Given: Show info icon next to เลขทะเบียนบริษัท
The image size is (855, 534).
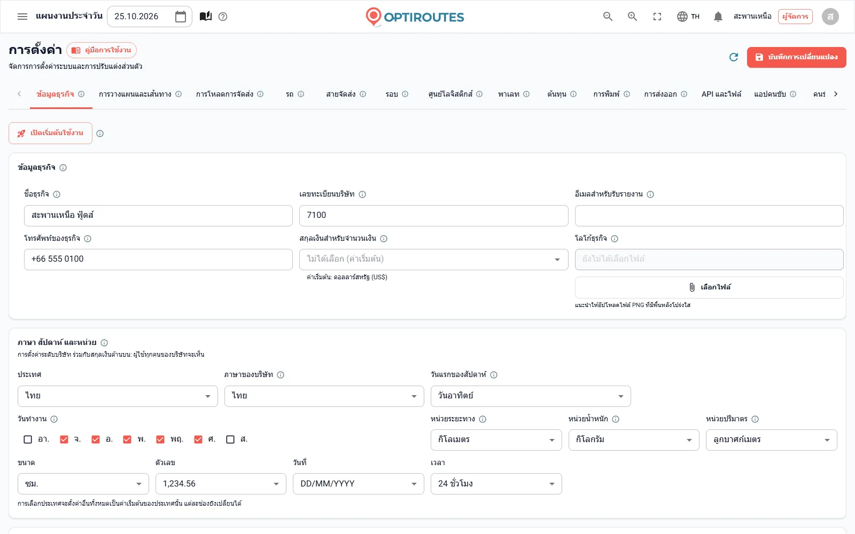Looking at the screenshot, I should (362, 194).
